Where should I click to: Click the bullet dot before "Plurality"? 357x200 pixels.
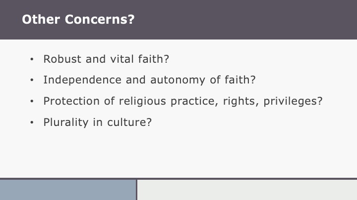click(32, 122)
